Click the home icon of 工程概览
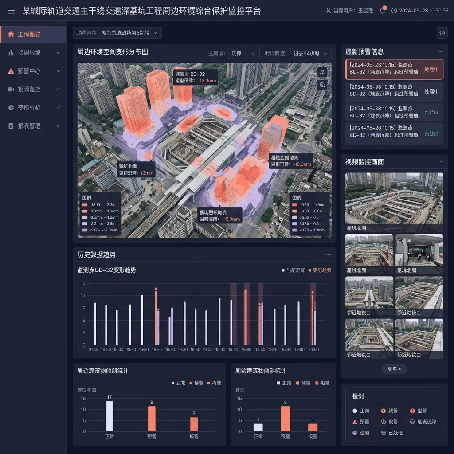Image resolution: width=454 pixels, height=454 pixels. click(11, 35)
